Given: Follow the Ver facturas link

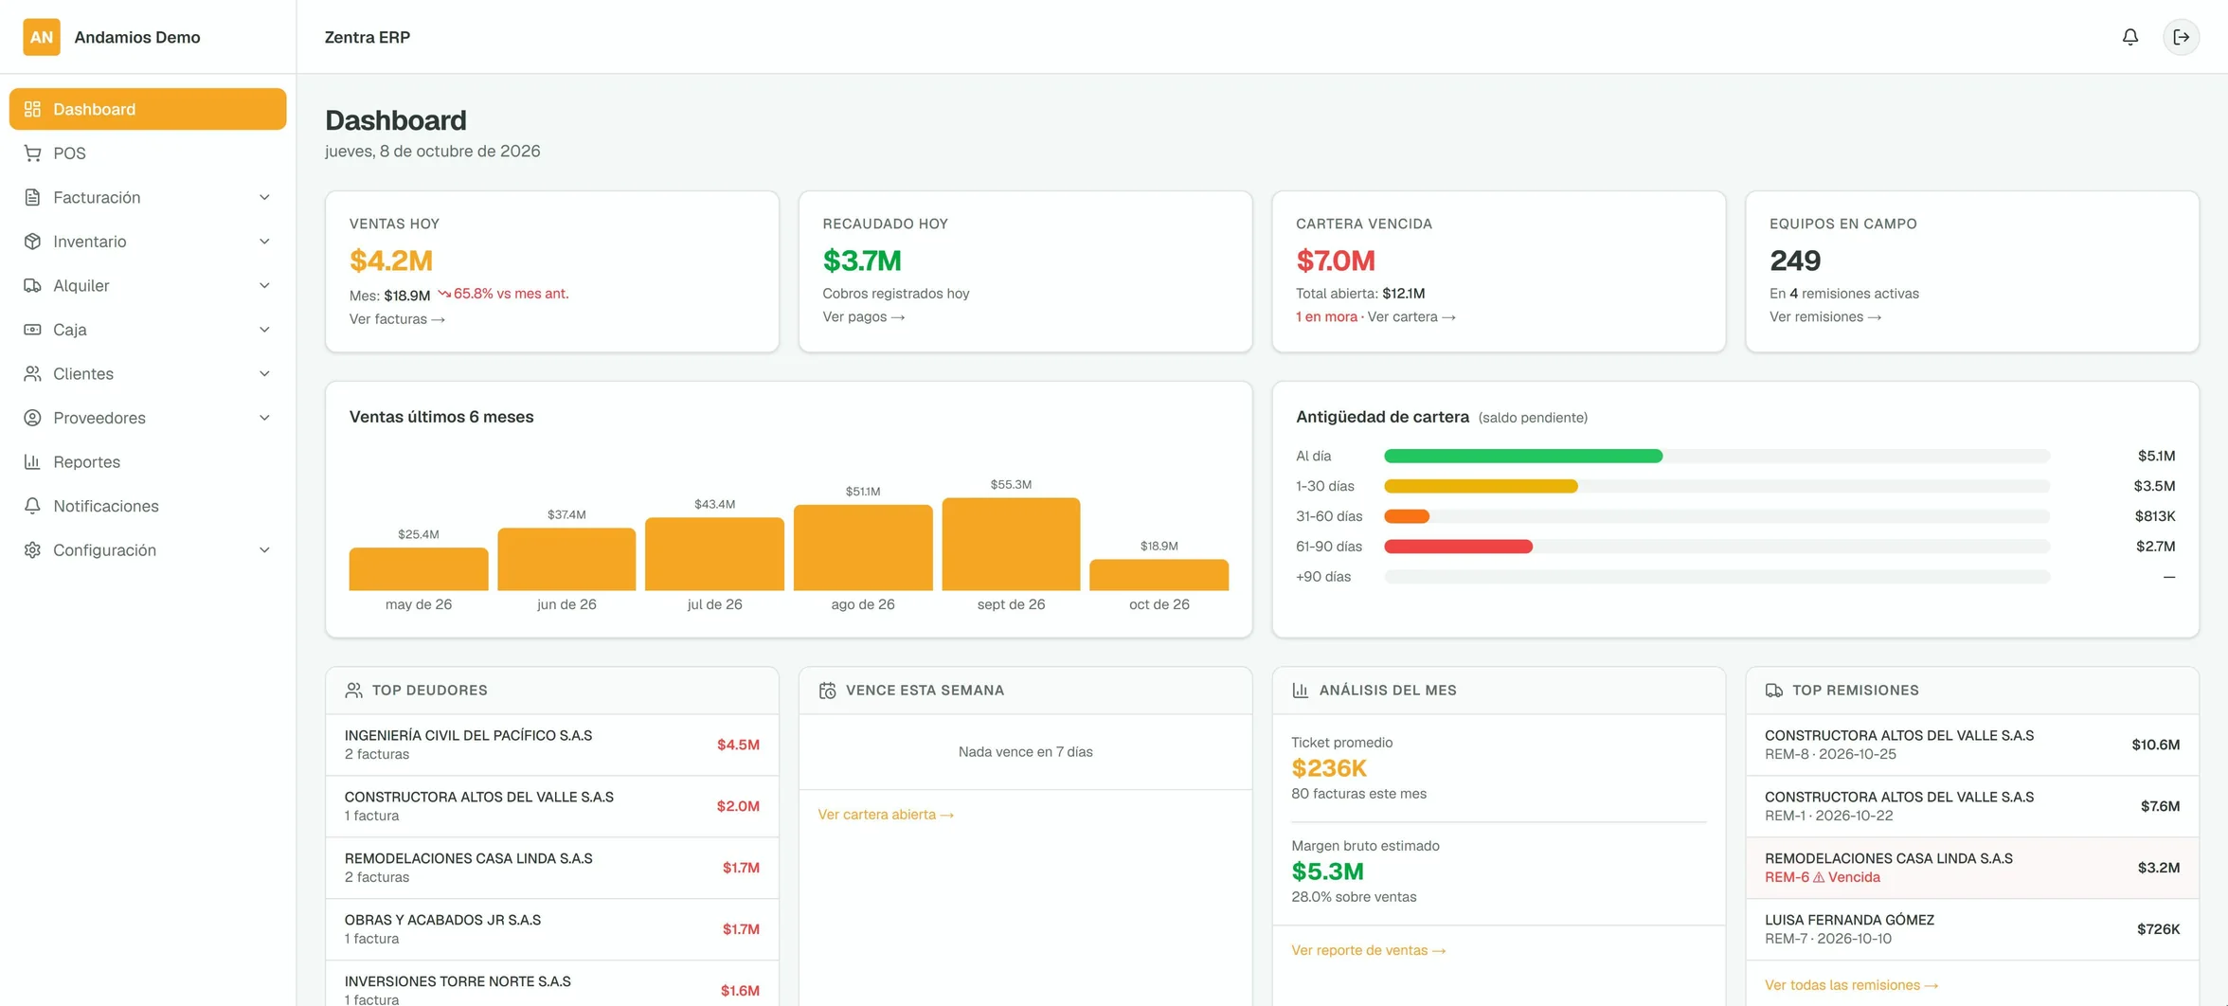Looking at the screenshot, I should [x=397, y=319].
